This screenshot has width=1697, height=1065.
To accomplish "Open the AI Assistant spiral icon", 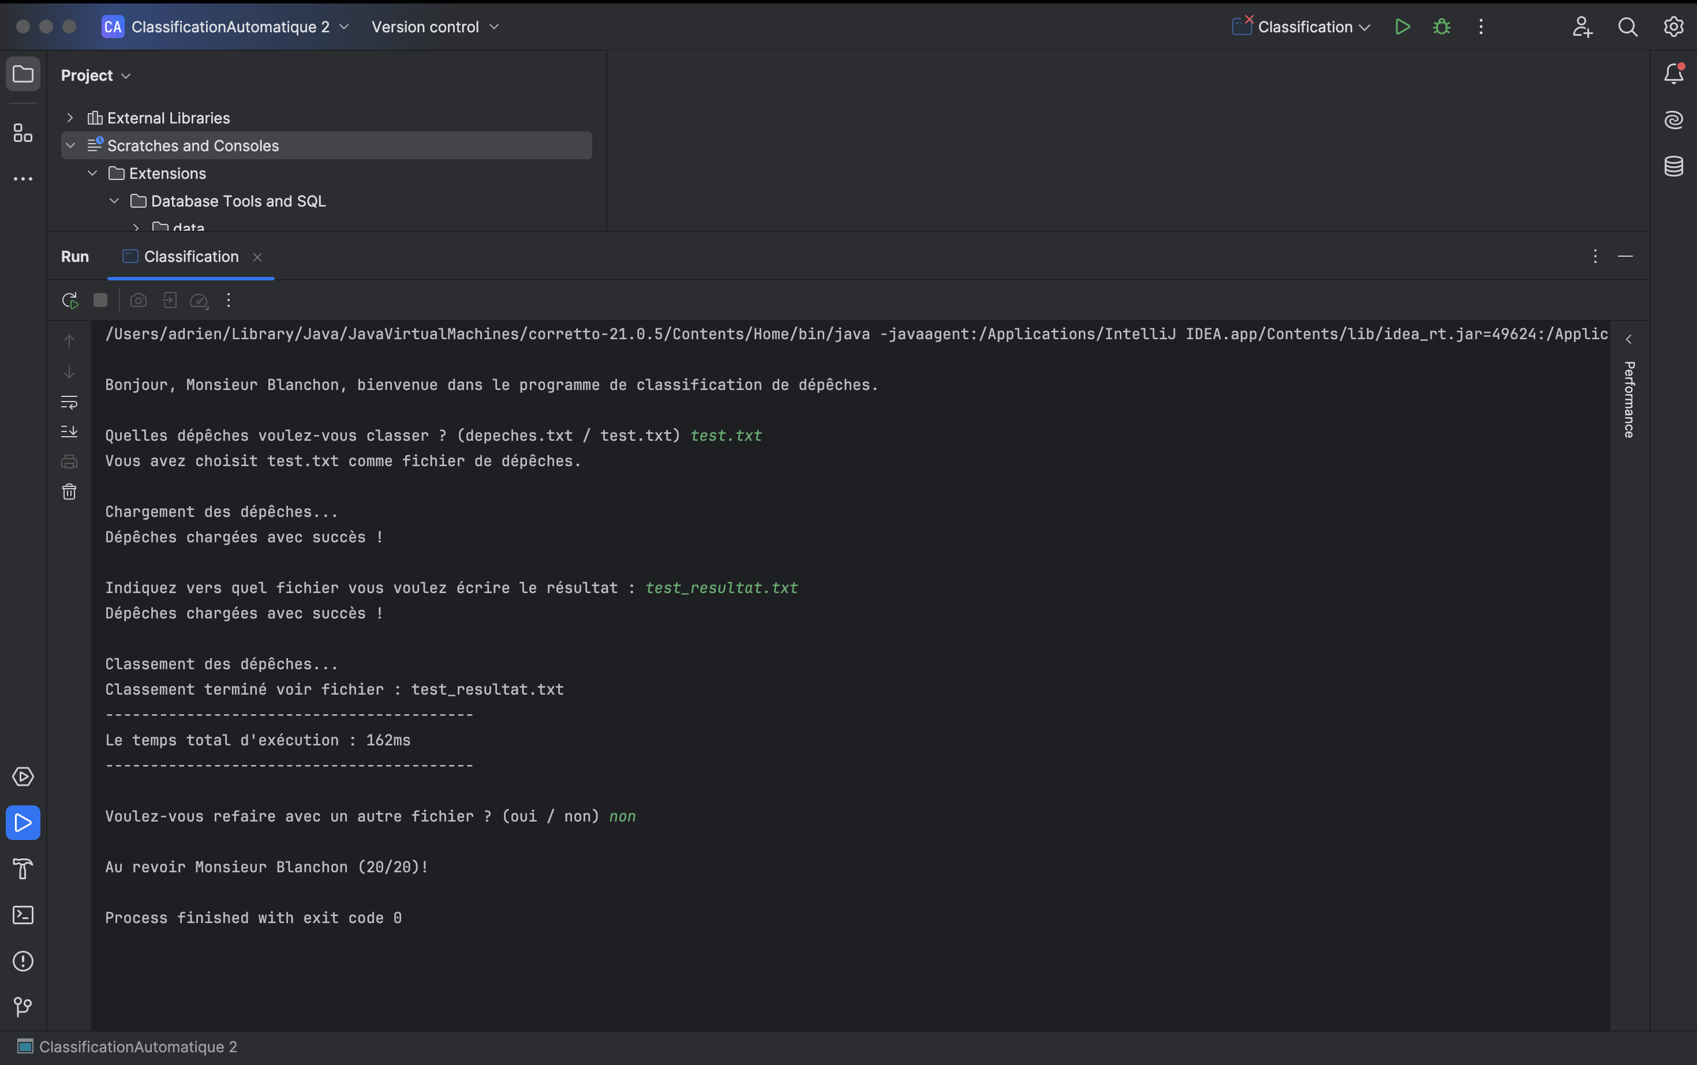I will pos(1674,120).
